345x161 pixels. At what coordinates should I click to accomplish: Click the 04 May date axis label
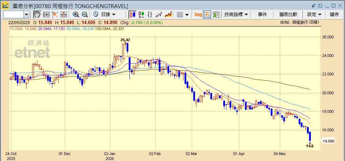coord(280,154)
